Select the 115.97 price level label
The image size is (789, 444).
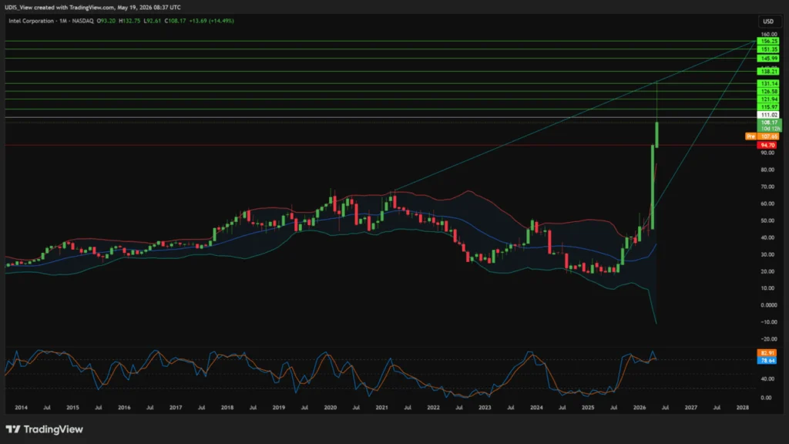coord(769,107)
